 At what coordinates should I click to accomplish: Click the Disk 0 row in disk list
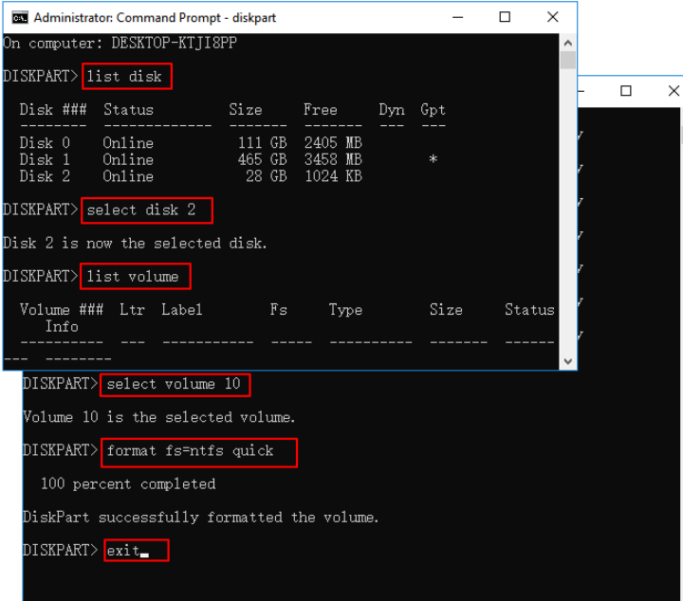tap(190, 143)
